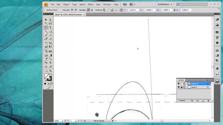The width and height of the screenshot is (223, 125).
Task: Select the Artboard tool
Action: click(46, 67)
